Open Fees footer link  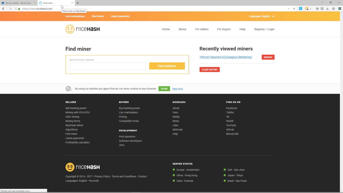[175, 113]
